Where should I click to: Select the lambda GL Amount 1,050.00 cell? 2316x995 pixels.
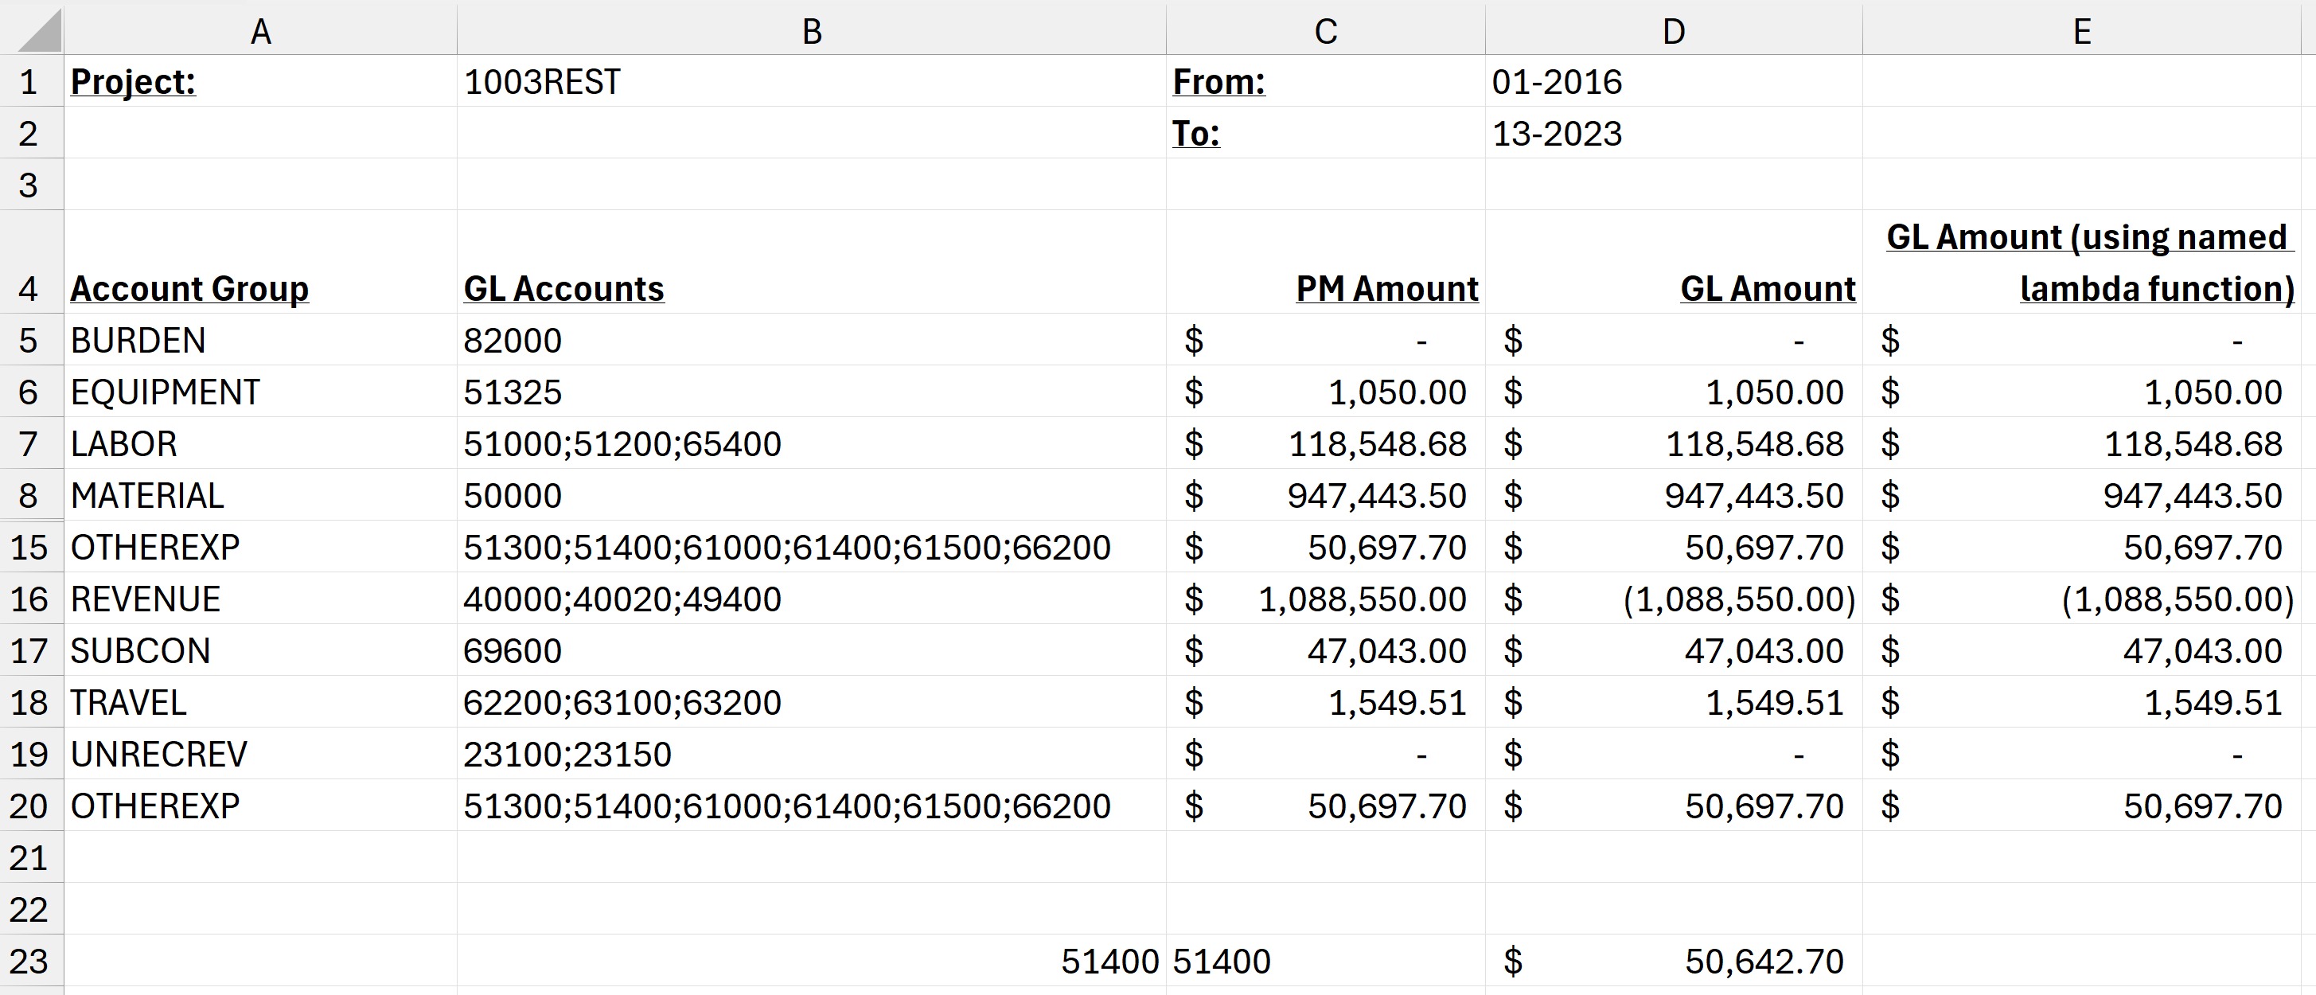coord(2082,391)
